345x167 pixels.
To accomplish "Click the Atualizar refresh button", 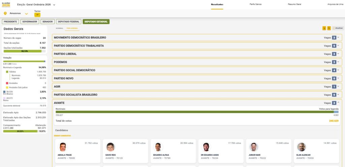I will [338, 28].
